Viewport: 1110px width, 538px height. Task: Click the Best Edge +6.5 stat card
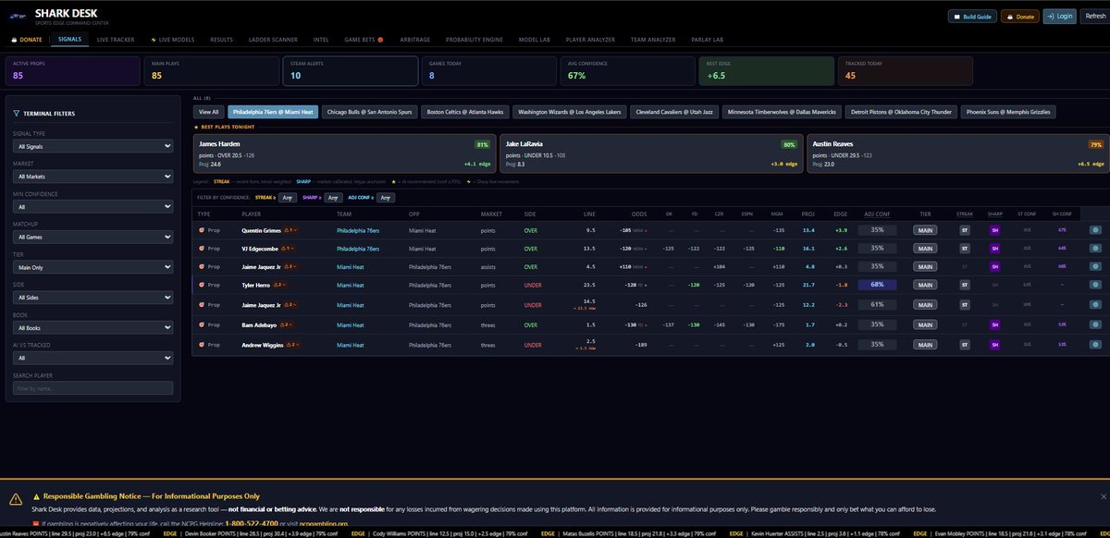coord(764,71)
